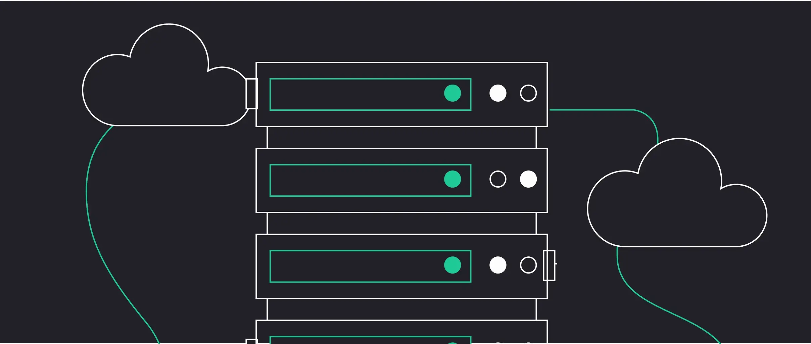Image resolution: width=811 pixels, height=344 pixels.
Task: Select the filled white circle on second server
Action: click(528, 179)
